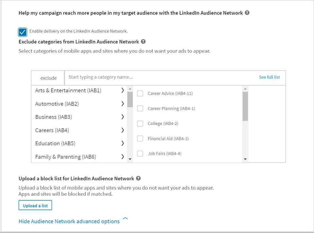Click subcategory list scroll-up arrow
This screenshot has height=233, width=314.
click(245, 89)
